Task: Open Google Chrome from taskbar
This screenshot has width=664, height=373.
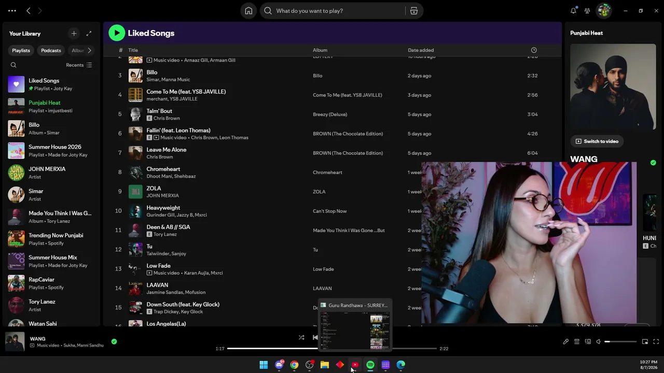Action: pyautogui.click(x=294, y=365)
